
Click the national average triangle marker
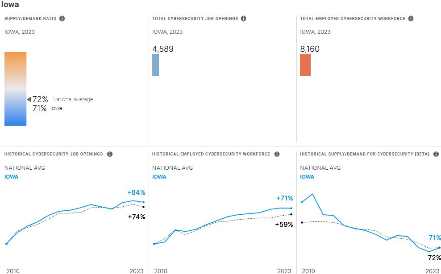[x=29, y=99]
